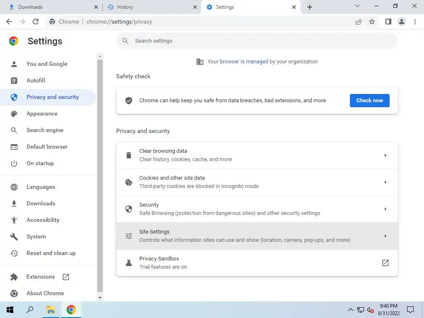424x318 pixels.
Task: Share this page via share icon
Action: tap(359, 22)
